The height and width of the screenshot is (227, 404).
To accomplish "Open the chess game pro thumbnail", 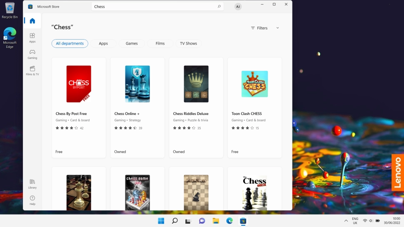I will tap(137, 192).
